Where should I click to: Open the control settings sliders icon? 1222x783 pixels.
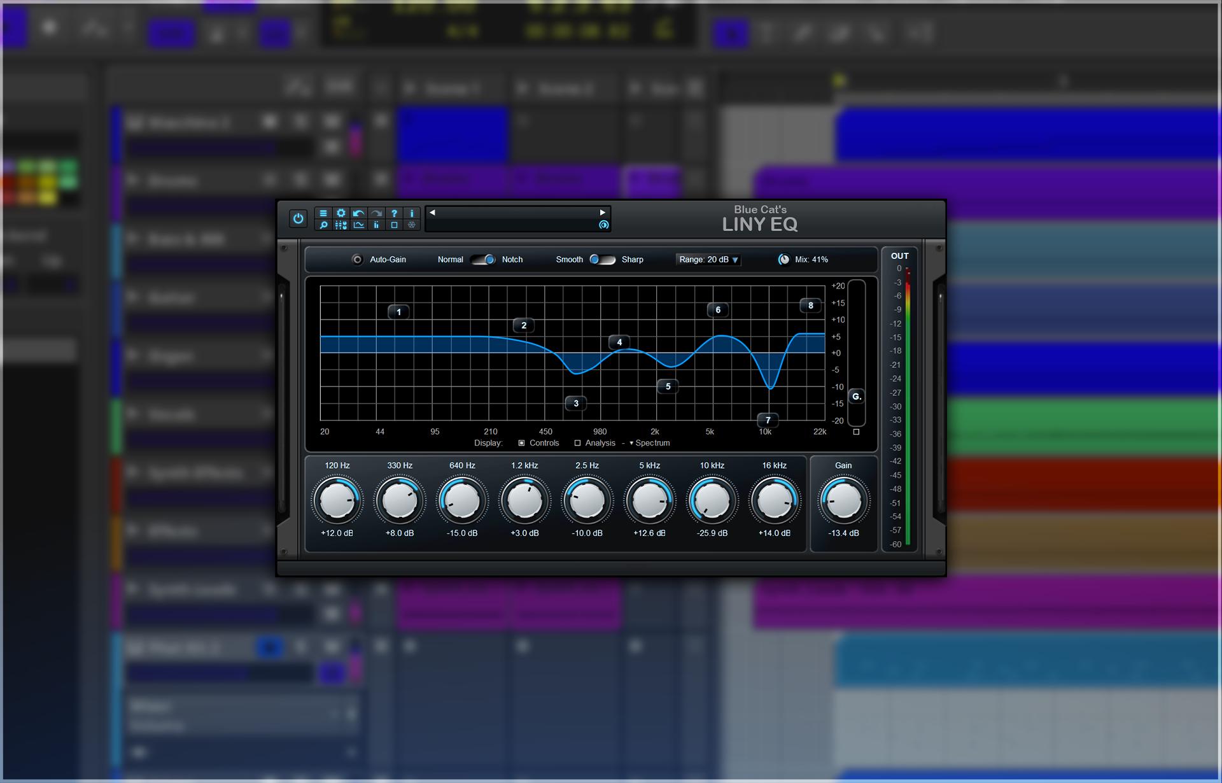[341, 225]
